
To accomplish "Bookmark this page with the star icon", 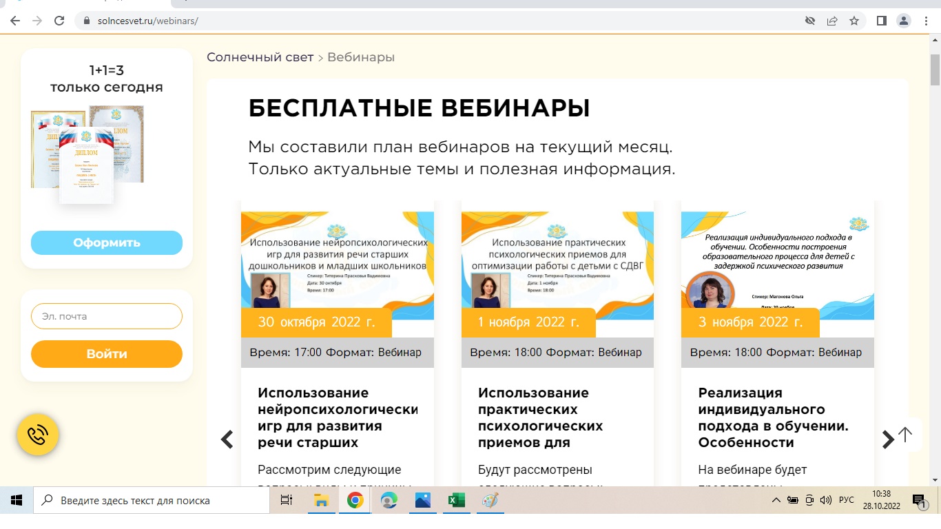I will (x=854, y=21).
